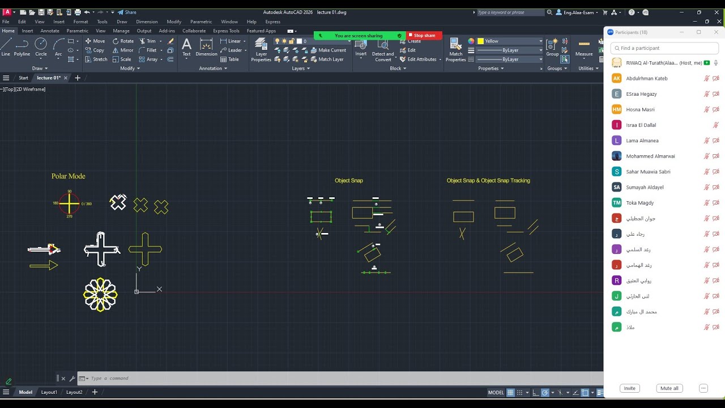Select the Fillet tool
This screenshot has height=408, width=725.
147,50
